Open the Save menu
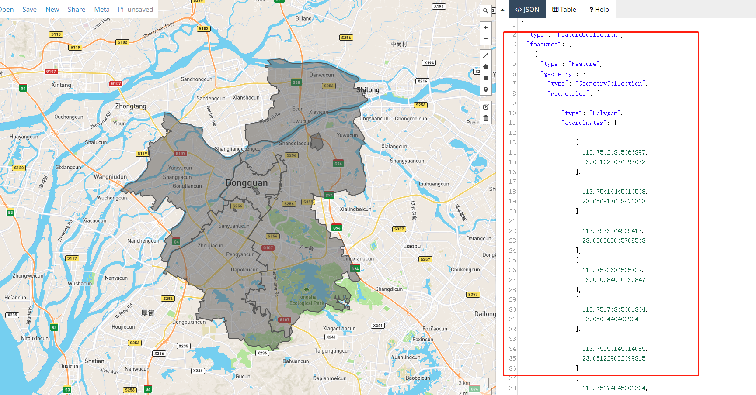Viewport: 756px width, 395px height. [30, 9]
